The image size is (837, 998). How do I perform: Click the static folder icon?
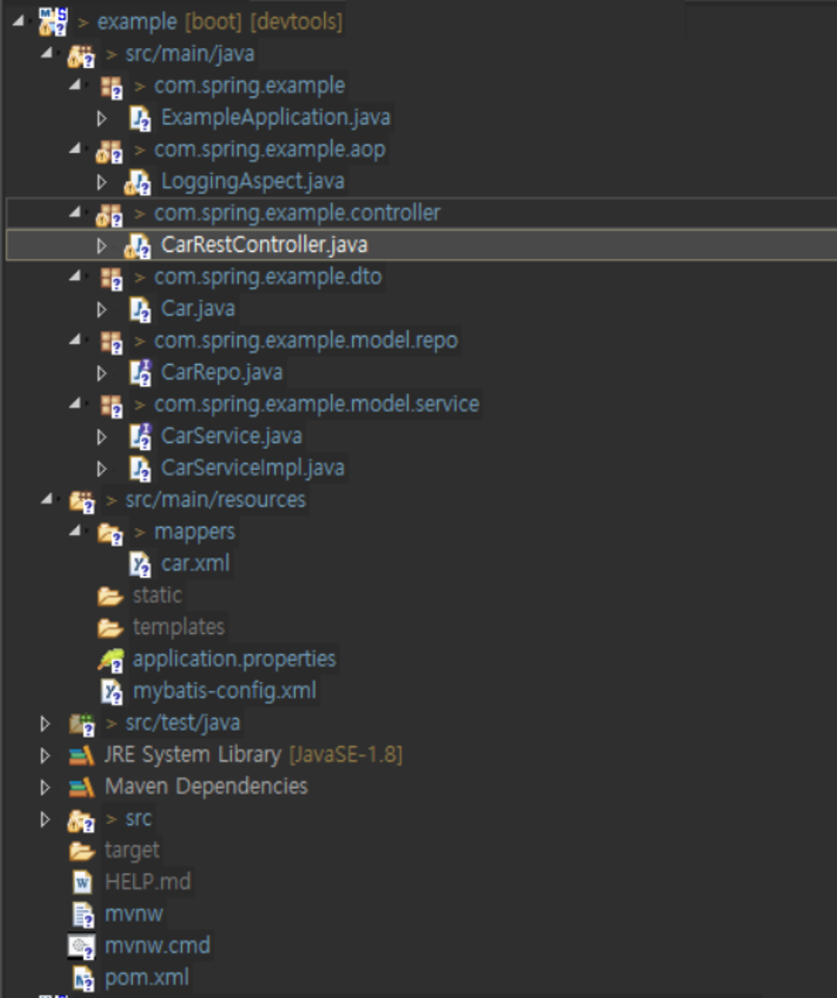tap(110, 597)
